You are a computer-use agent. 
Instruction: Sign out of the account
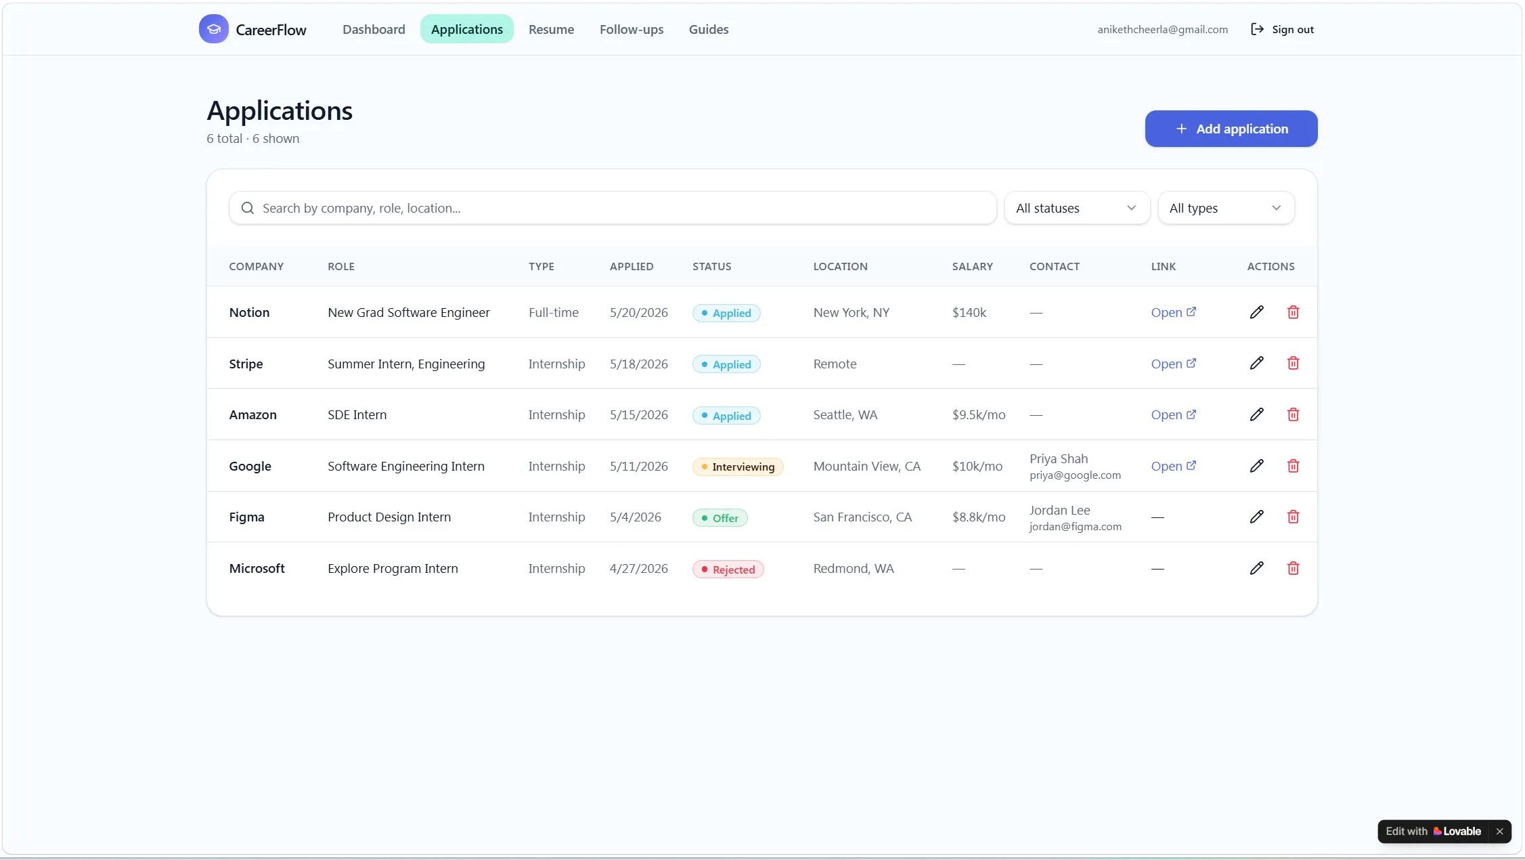click(x=1282, y=29)
